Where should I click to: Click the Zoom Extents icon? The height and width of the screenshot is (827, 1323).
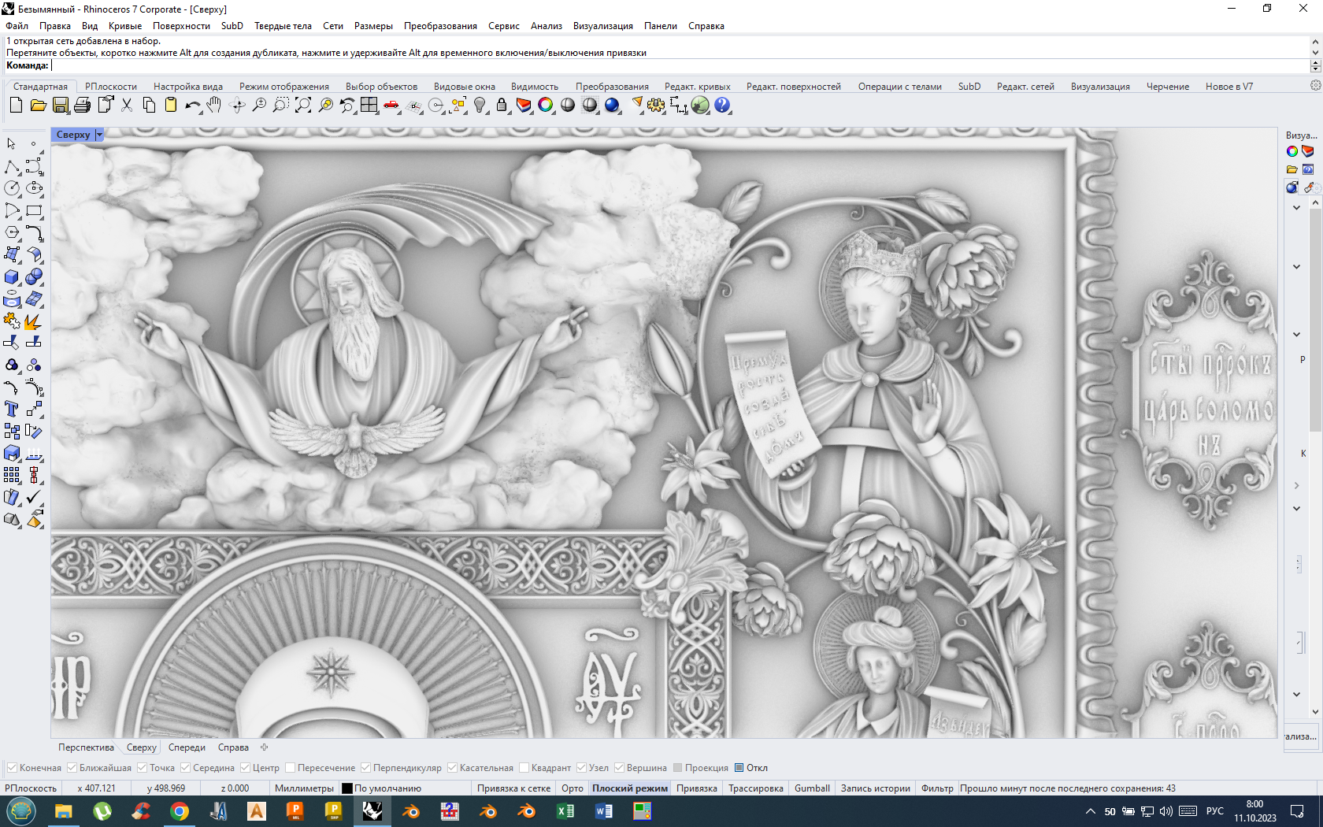tap(302, 105)
